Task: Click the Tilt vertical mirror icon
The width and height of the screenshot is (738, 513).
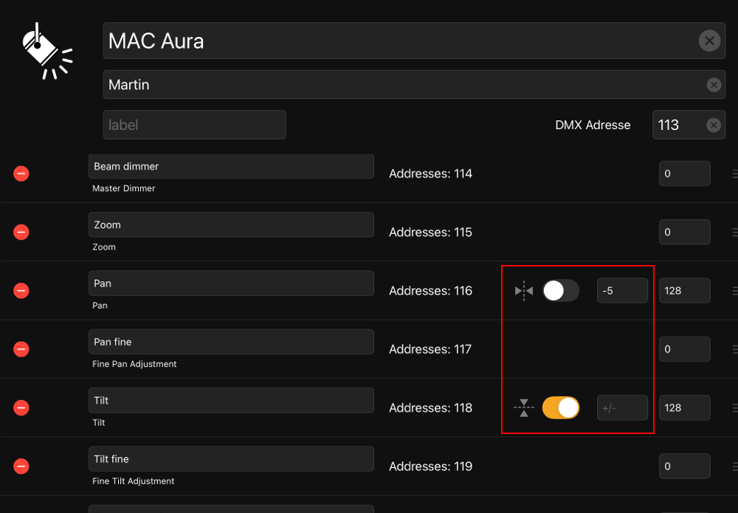Action: pos(523,407)
